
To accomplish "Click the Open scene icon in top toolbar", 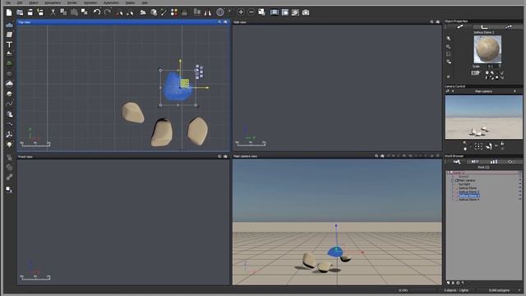I will tap(20, 13).
